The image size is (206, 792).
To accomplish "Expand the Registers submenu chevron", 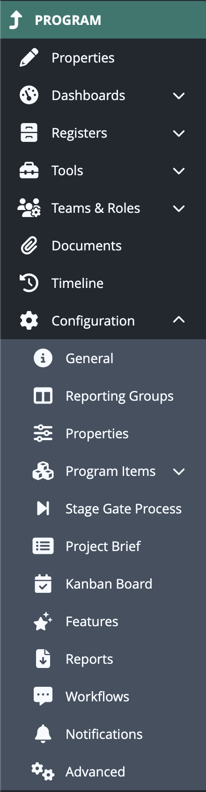I will click(x=179, y=133).
